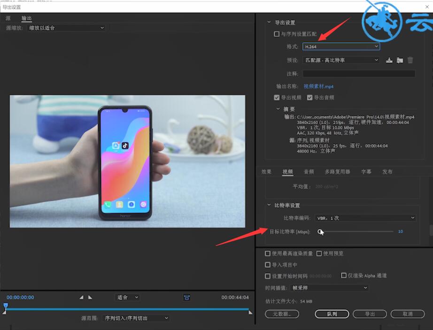Click the target bitrate value 10
The image size is (433, 330).
click(401, 231)
